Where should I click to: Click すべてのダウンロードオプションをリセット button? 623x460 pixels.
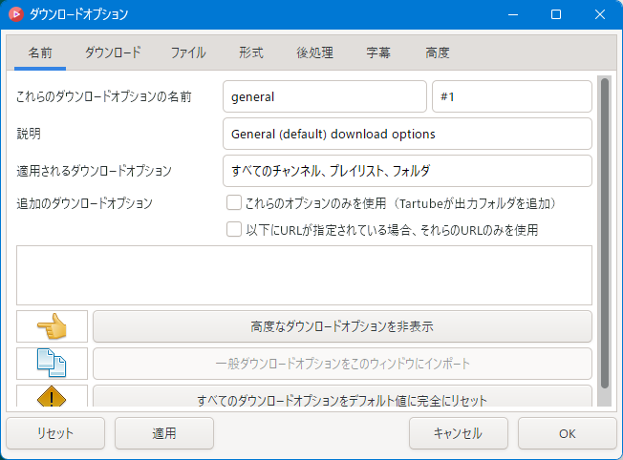point(342,397)
